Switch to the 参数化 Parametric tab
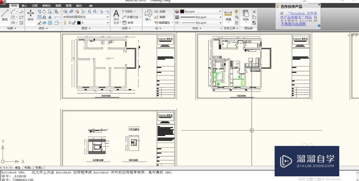This screenshot has height=181, width=359. coord(46,5)
